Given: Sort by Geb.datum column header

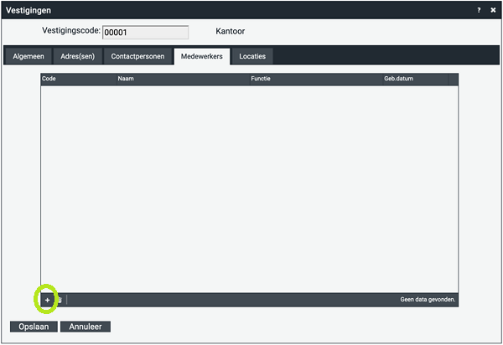Looking at the screenshot, I should [x=414, y=79].
